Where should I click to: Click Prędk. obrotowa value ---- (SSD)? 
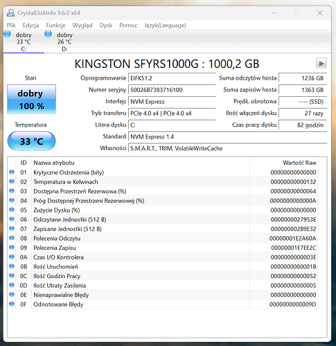tap(303, 102)
